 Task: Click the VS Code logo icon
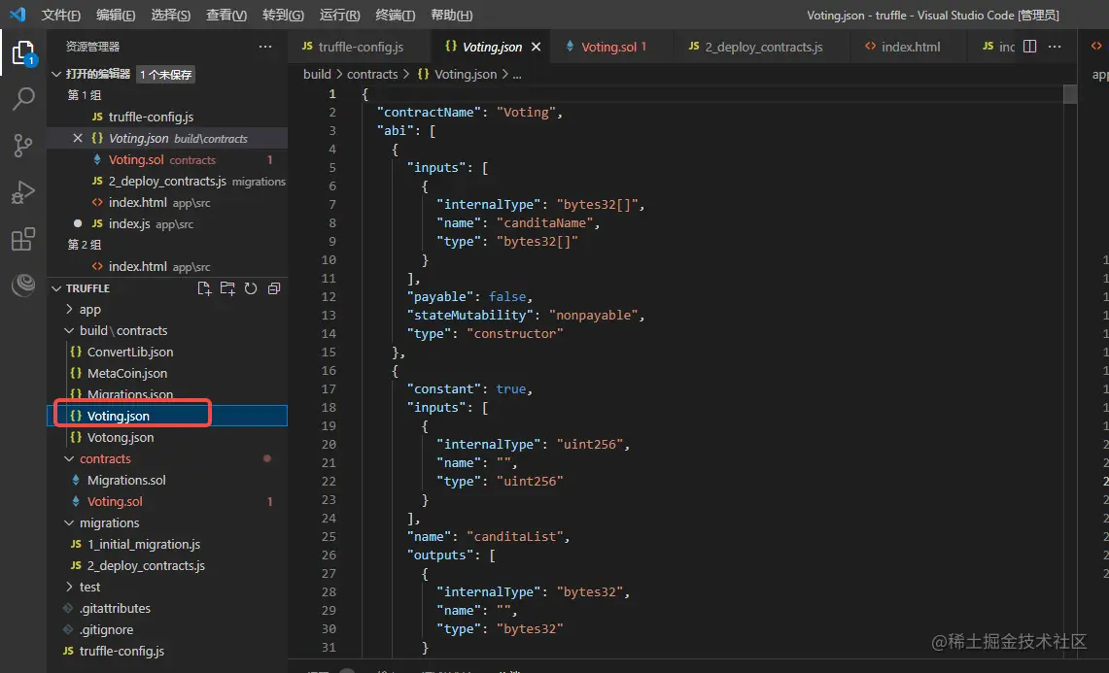pos(17,15)
